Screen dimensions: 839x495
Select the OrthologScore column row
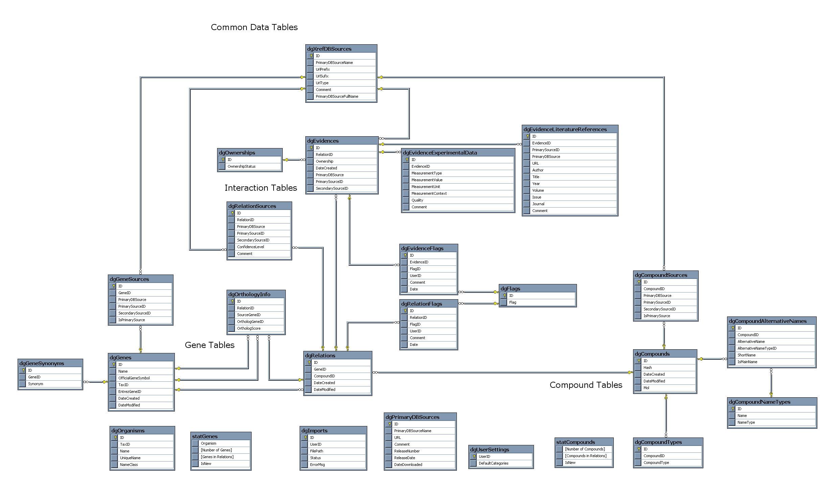tap(256, 328)
